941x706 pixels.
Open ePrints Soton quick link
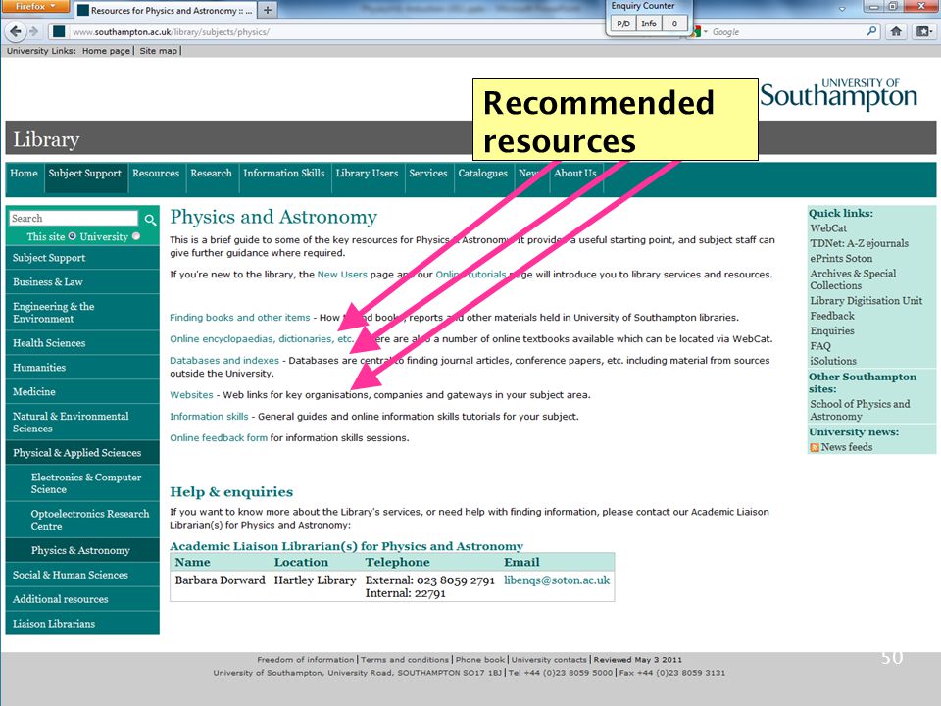click(841, 258)
